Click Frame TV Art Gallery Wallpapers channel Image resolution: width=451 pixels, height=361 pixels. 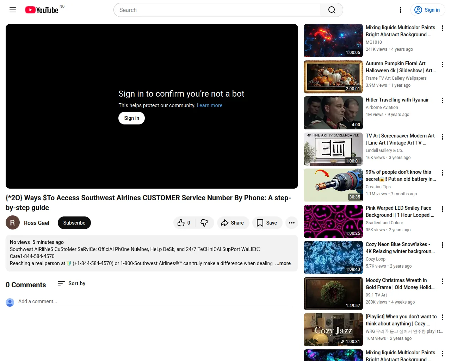(396, 78)
